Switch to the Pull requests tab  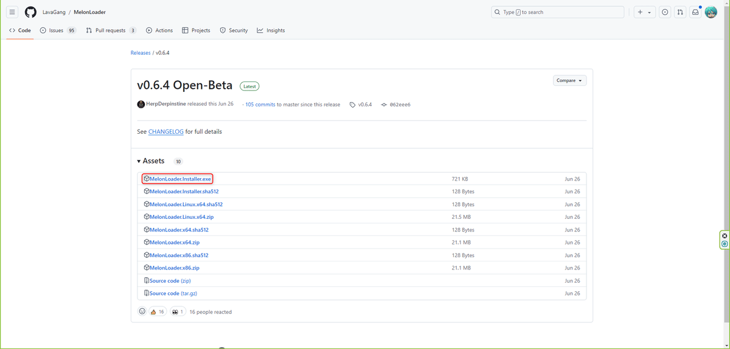point(111,30)
